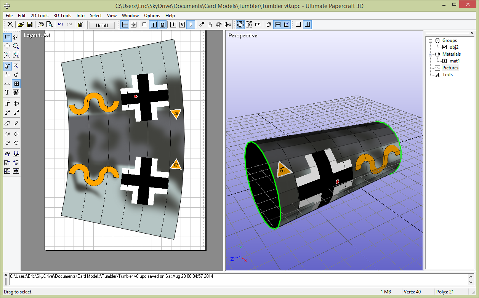Image resolution: width=479 pixels, height=298 pixels.
Task: Collapse the Materials tree node
Action: (x=431, y=54)
